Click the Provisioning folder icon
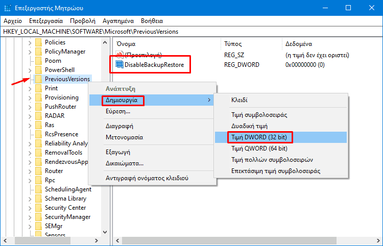 (39, 97)
